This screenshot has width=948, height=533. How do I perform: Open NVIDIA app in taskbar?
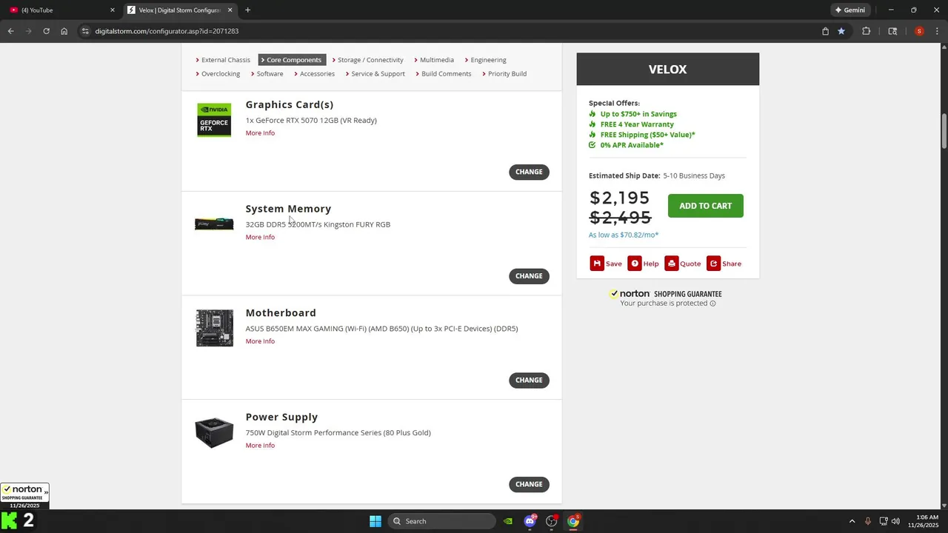coord(508,521)
